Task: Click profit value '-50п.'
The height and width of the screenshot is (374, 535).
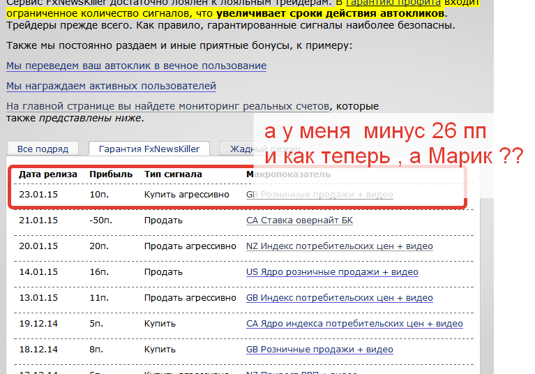Action: [x=101, y=220]
